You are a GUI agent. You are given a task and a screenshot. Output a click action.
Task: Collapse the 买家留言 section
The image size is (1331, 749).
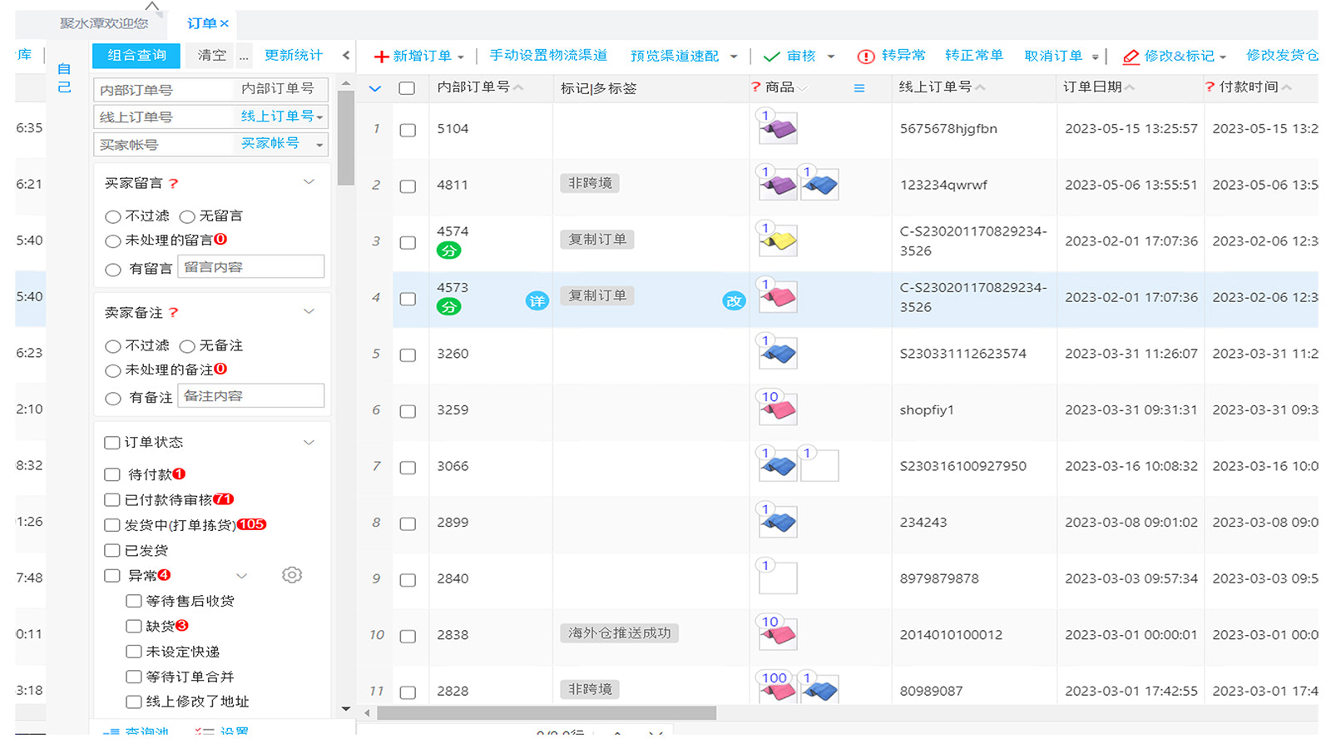(x=309, y=181)
